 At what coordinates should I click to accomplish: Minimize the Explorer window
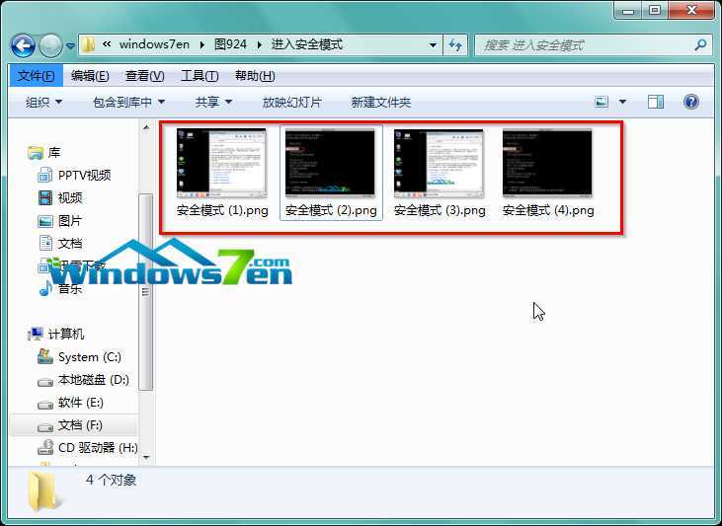pos(628,10)
